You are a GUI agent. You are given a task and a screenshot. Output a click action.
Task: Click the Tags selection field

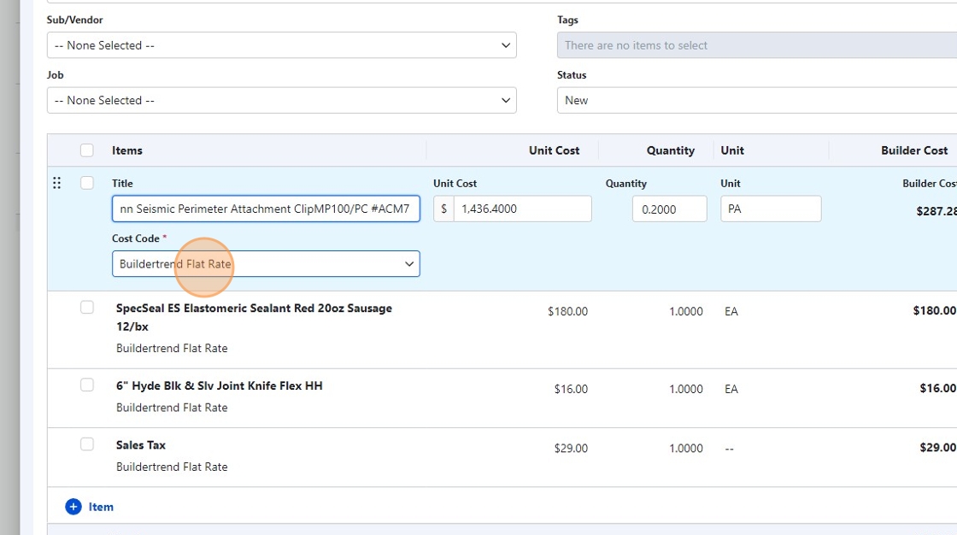[x=756, y=45]
